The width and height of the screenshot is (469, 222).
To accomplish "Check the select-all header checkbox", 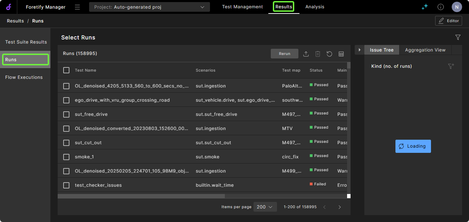I will pyautogui.click(x=66, y=70).
